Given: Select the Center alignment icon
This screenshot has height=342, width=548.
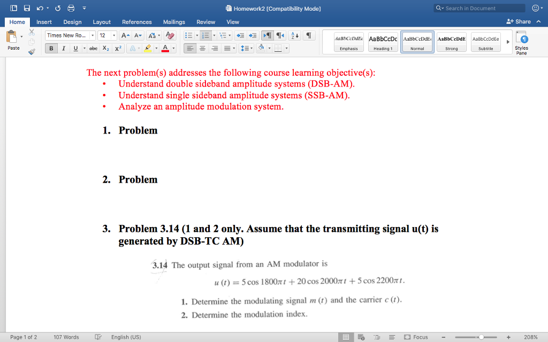Looking at the screenshot, I should pyautogui.click(x=202, y=48).
